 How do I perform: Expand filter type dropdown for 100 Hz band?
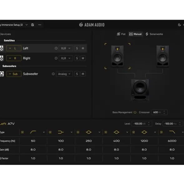(x=71, y=132)
